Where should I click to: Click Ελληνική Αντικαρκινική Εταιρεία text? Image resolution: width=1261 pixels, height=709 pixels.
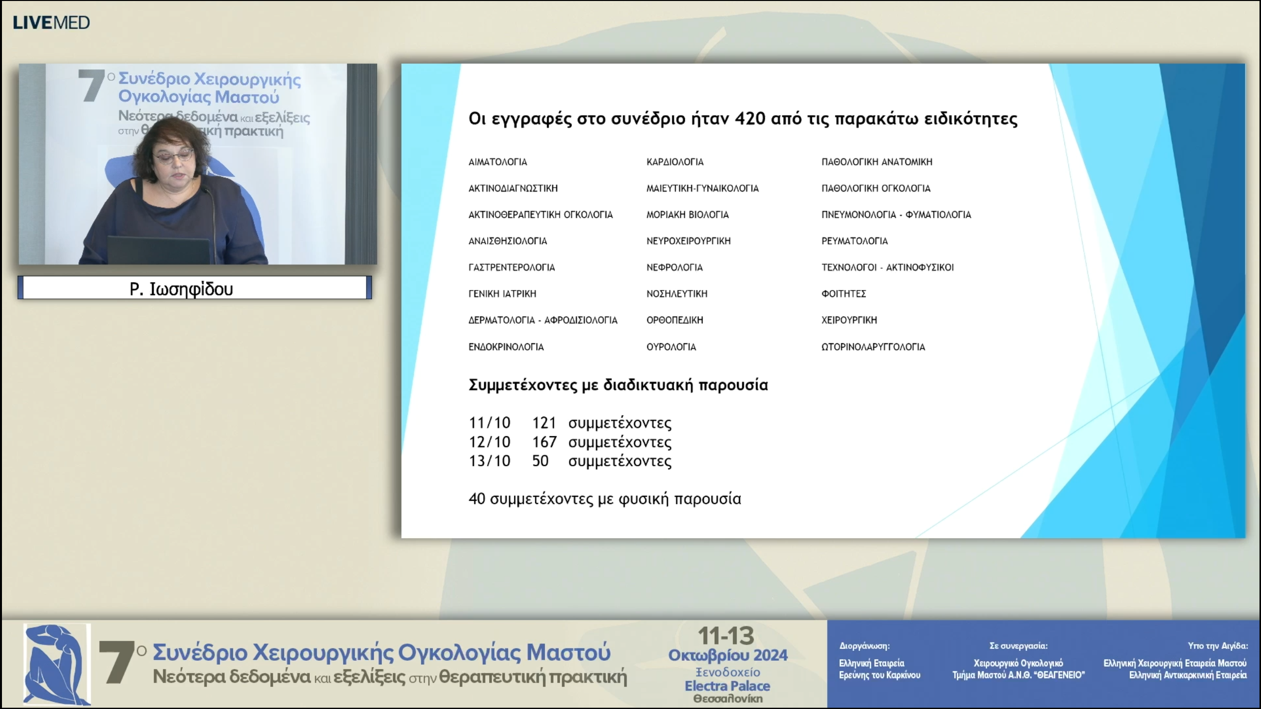click(1188, 675)
